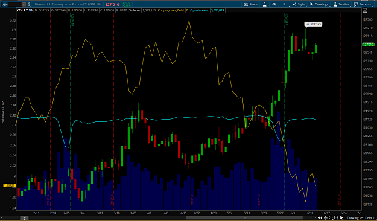Click the zoom in magnifier icon
The image size is (377, 221).
(331, 217)
